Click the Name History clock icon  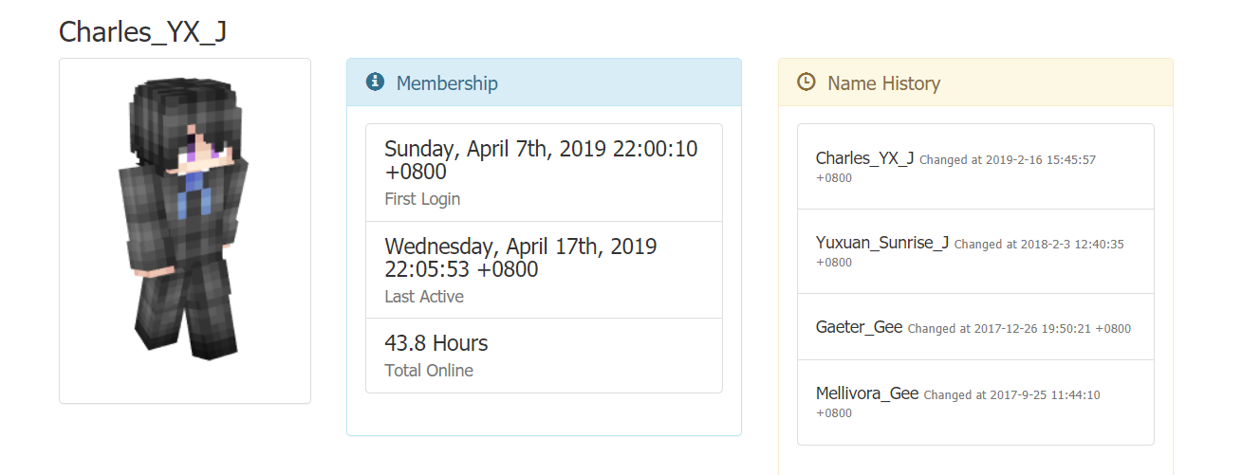[x=806, y=82]
